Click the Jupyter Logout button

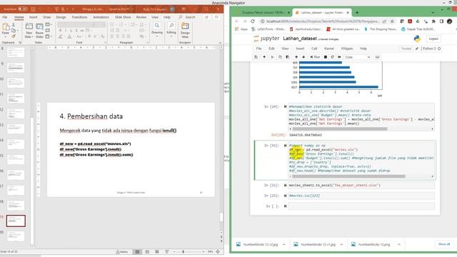tap(433, 39)
